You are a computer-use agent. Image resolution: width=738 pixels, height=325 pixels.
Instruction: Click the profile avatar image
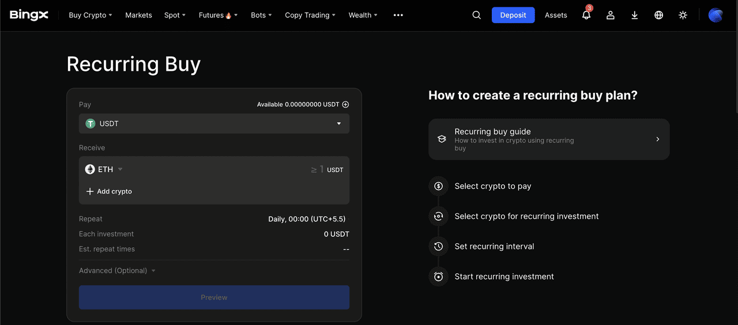click(x=716, y=15)
